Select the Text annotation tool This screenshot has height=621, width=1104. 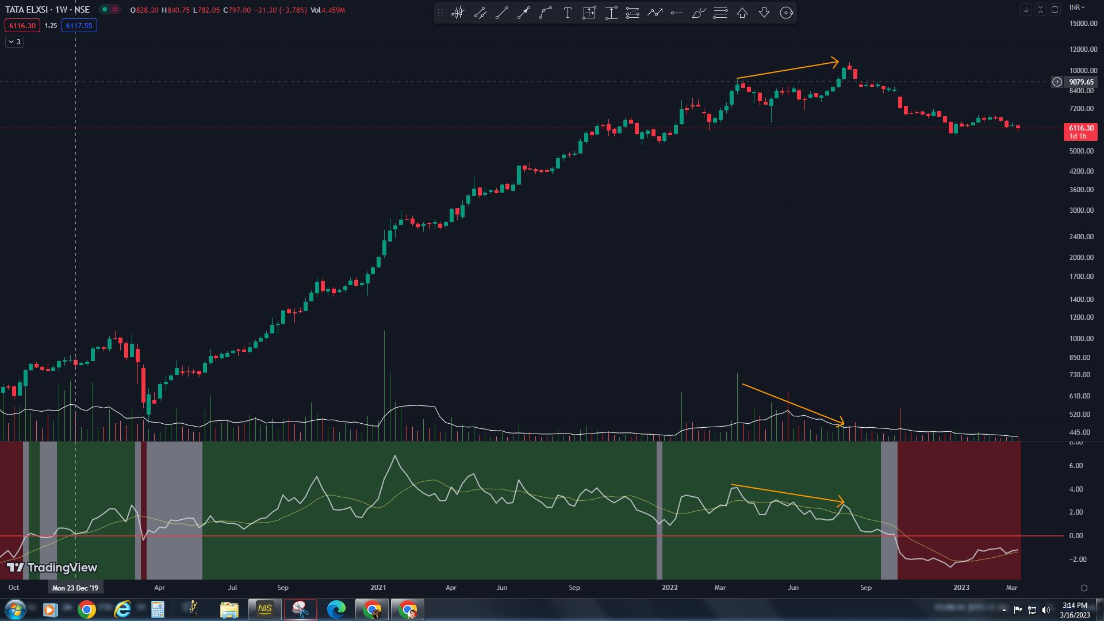pyautogui.click(x=568, y=13)
